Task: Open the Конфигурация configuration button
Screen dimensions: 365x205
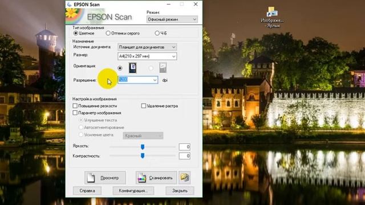Action: point(133,191)
